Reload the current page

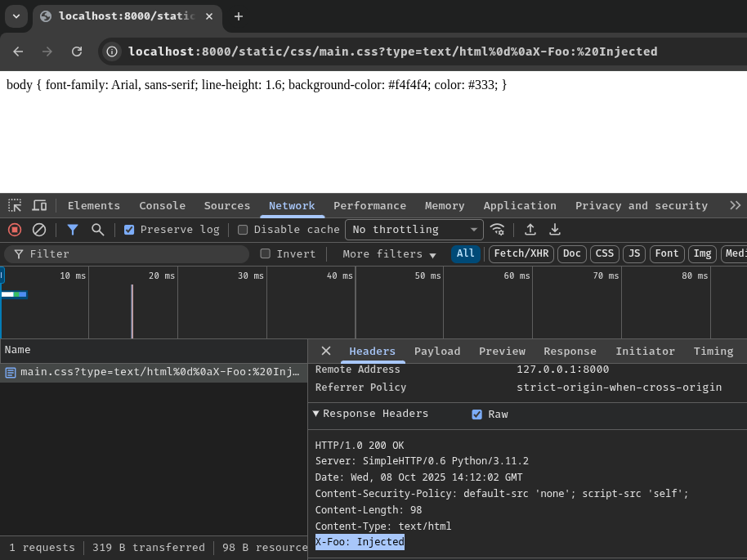[77, 52]
